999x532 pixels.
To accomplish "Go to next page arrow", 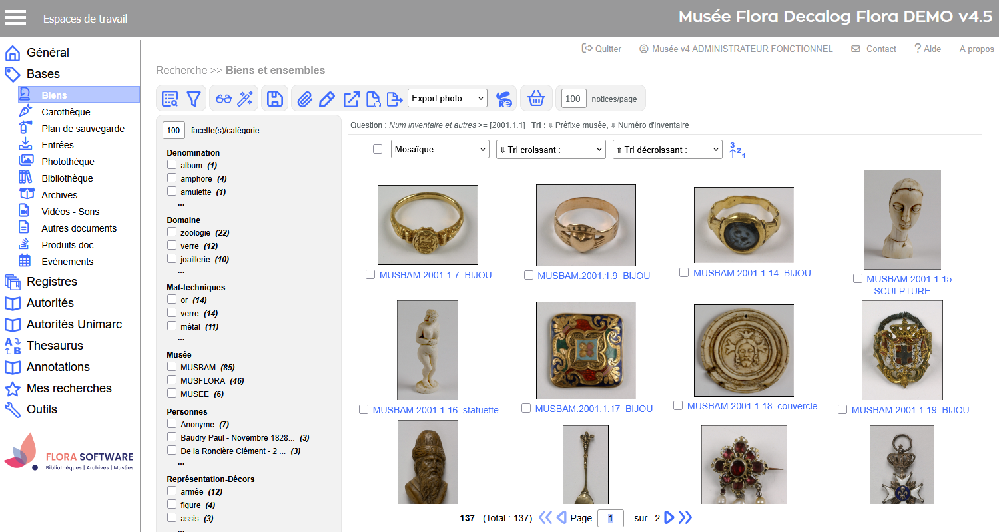I will pos(669,517).
